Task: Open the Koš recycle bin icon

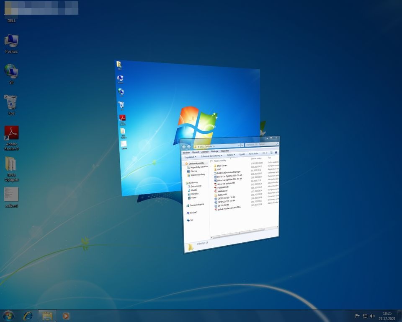Action: tap(10, 103)
